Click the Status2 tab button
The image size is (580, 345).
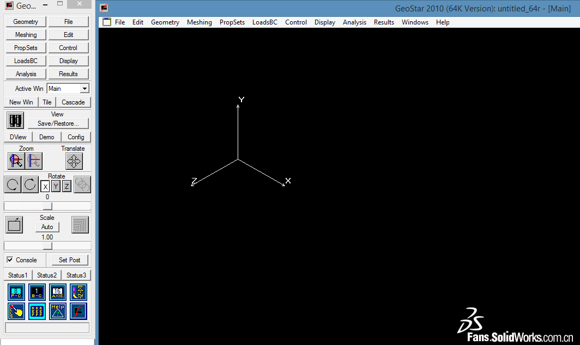tap(47, 275)
